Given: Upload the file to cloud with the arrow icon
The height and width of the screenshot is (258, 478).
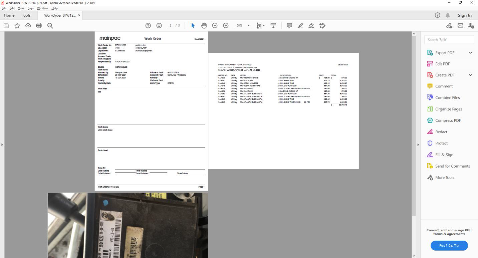Looking at the screenshot, I should point(28,26).
